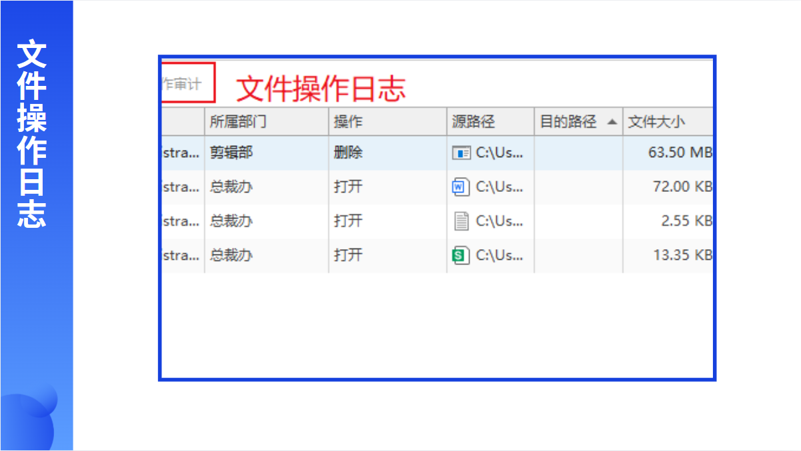The image size is (801, 451).
Task: Click the green spreadsheet file icon
Action: [x=461, y=255]
